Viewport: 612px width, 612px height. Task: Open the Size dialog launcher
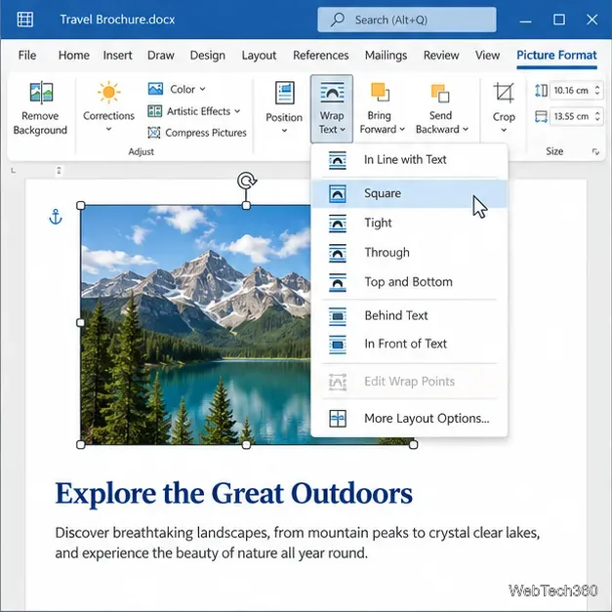[x=595, y=151]
